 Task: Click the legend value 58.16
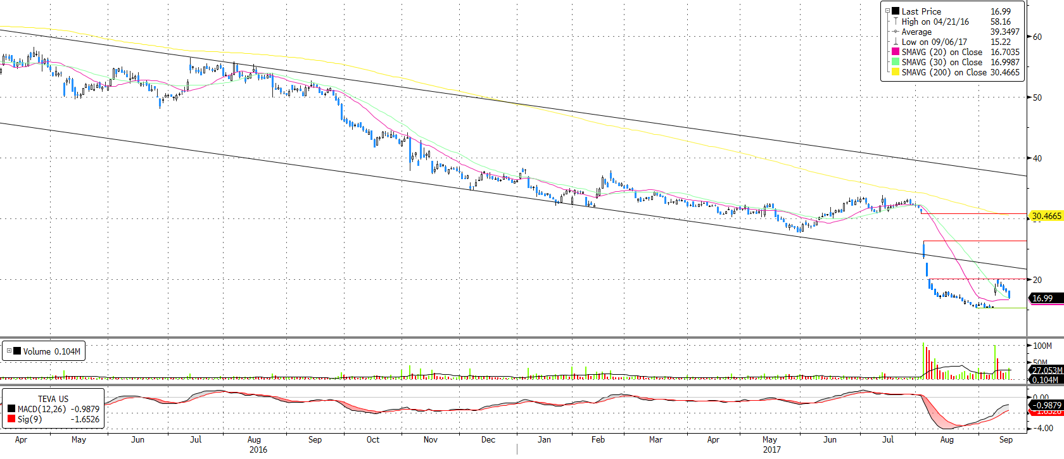[x=1001, y=22]
